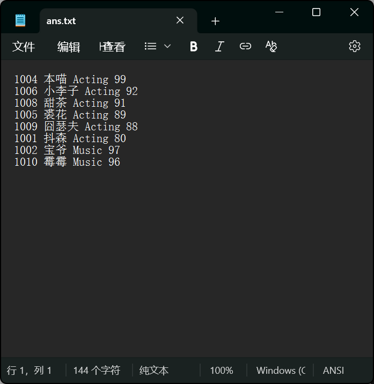The width and height of the screenshot is (374, 384).
Task: Click line '1005 裘花 Acting 89'
Action: coord(70,115)
